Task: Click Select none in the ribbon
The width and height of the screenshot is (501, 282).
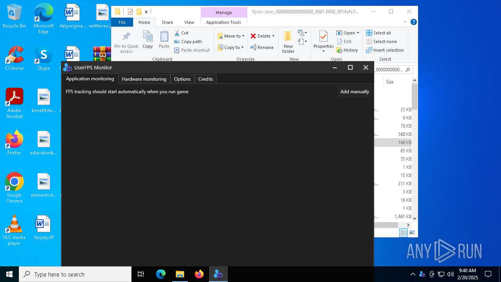Action: pos(381,42)
